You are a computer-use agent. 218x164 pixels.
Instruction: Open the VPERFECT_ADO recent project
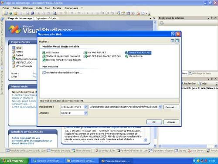point(22,63)
